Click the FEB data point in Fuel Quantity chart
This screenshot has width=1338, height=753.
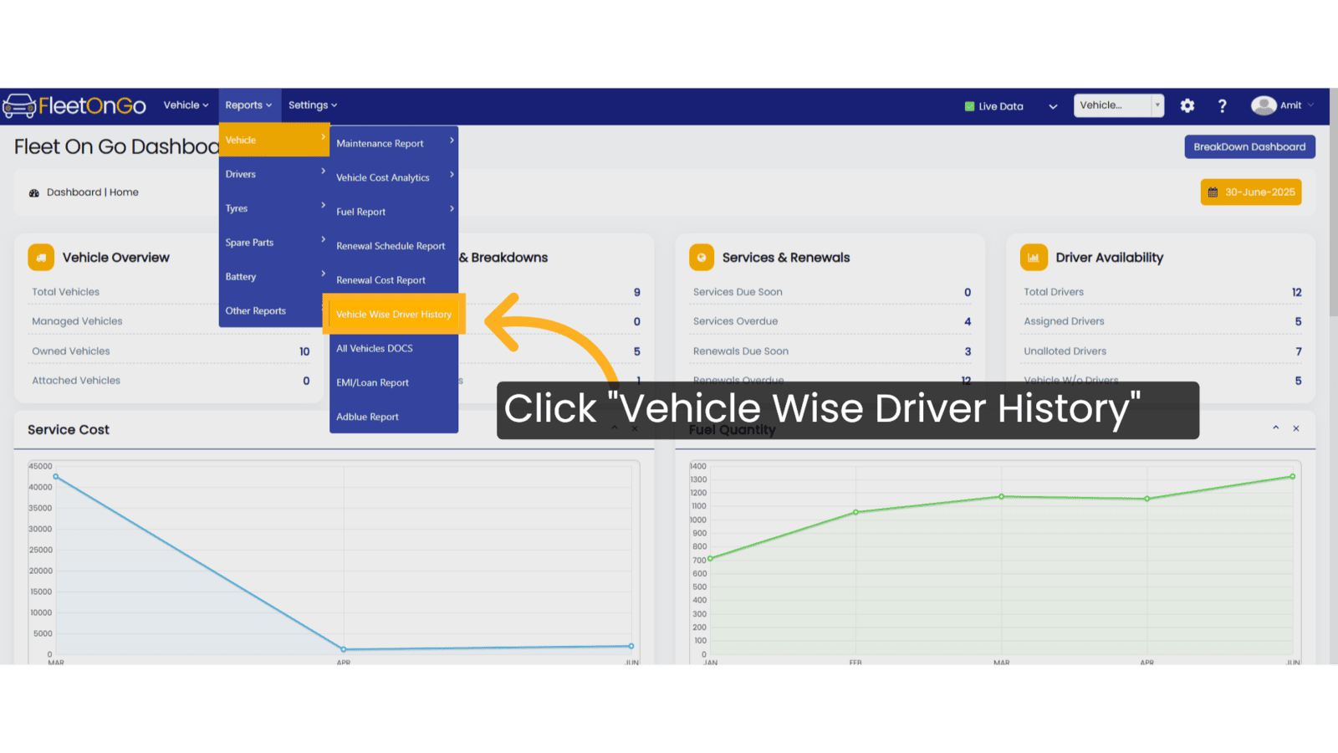point(855,512)
